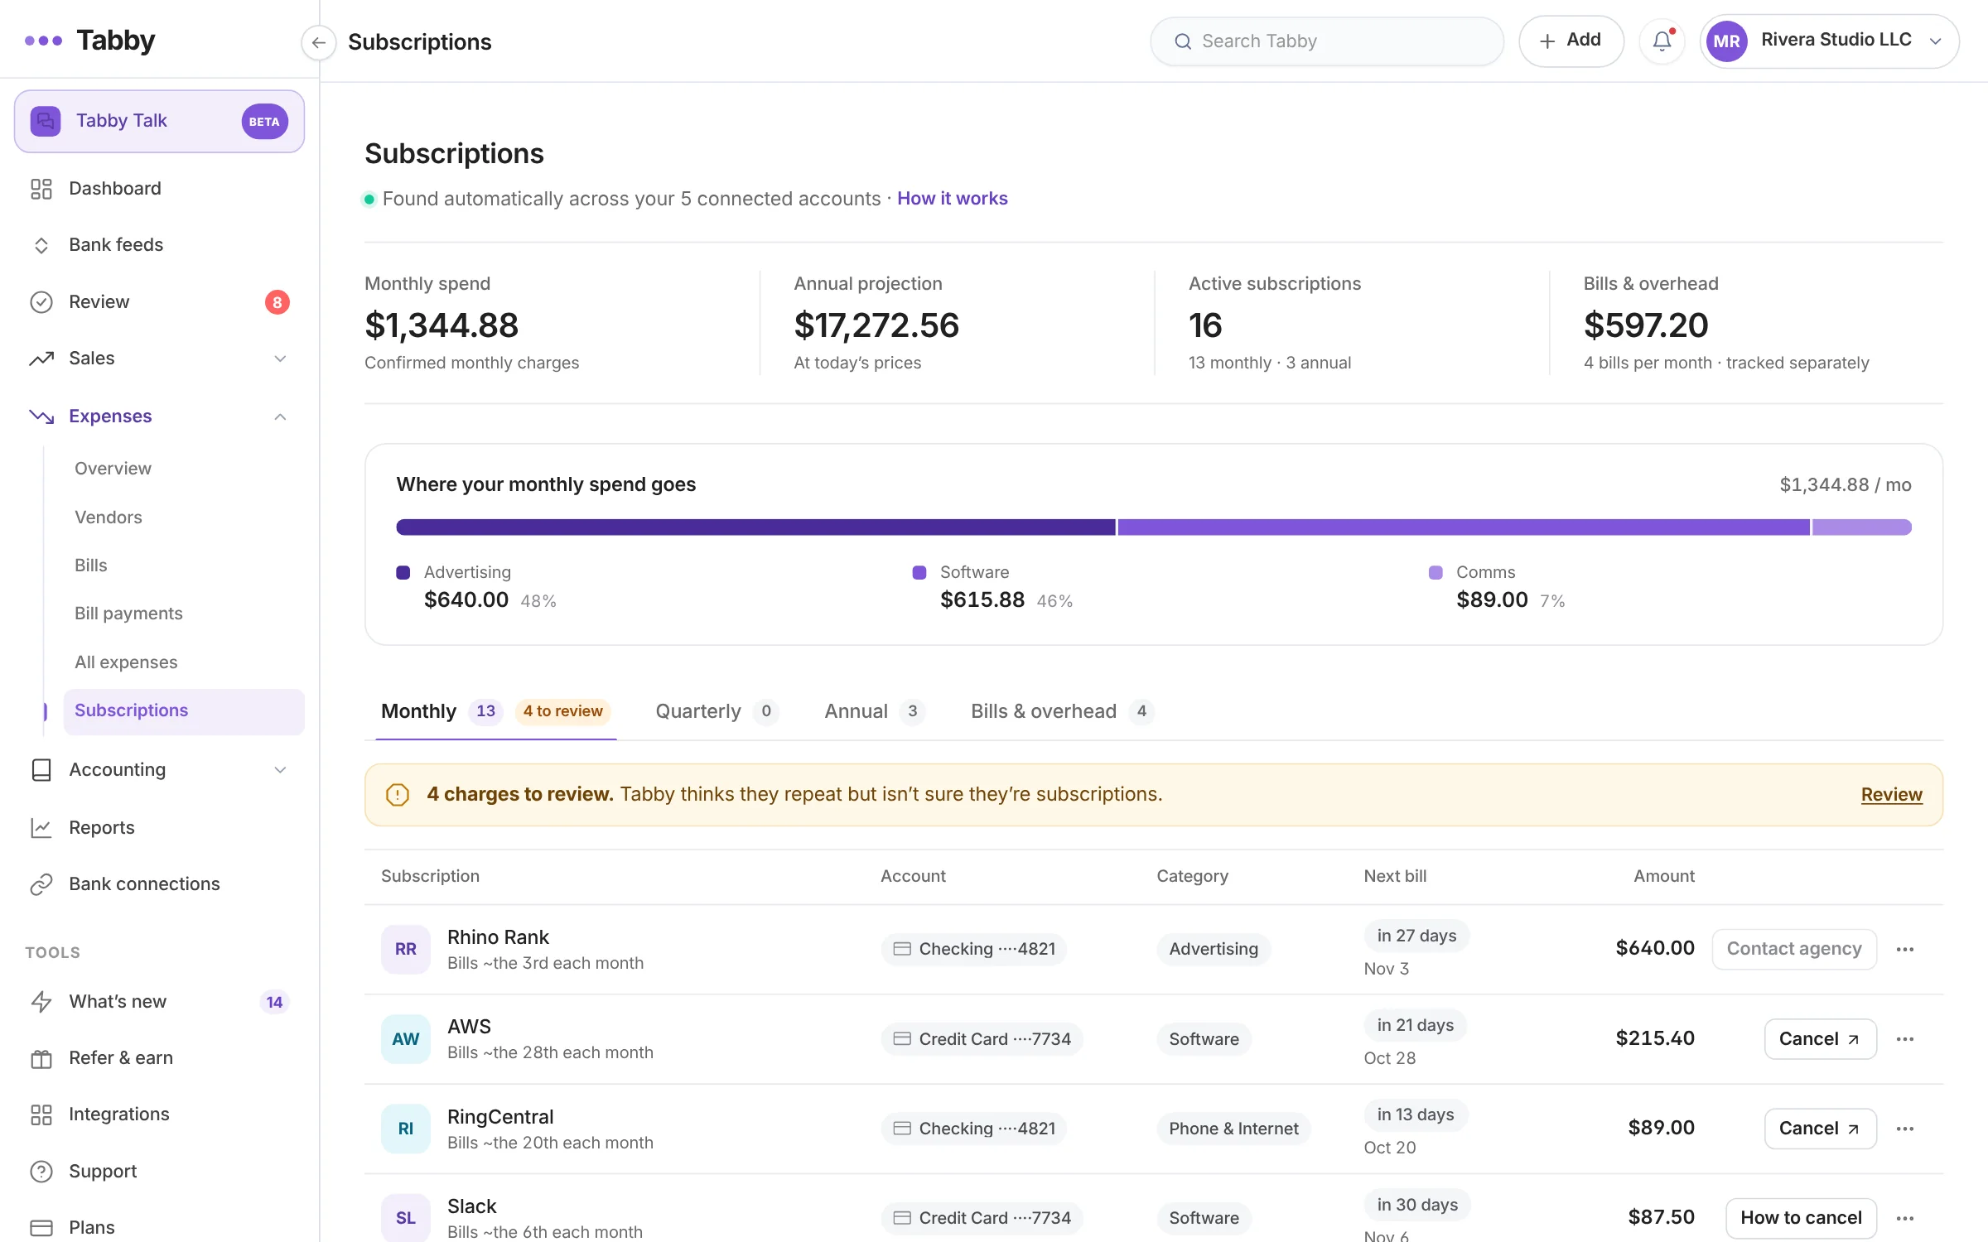
Task: Open more options for RingCentral row
Action: (x=1905, y=1129)
